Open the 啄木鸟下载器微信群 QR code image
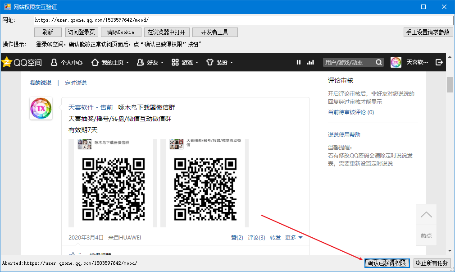455x272 pixels. click(x=113, y=183)
